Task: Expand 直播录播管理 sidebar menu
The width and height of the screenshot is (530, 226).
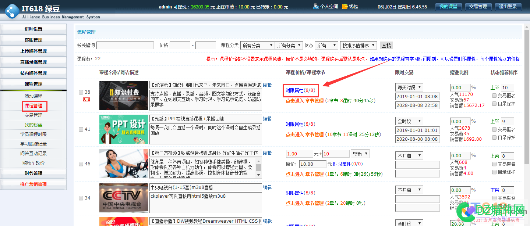Action: [33, 62]
